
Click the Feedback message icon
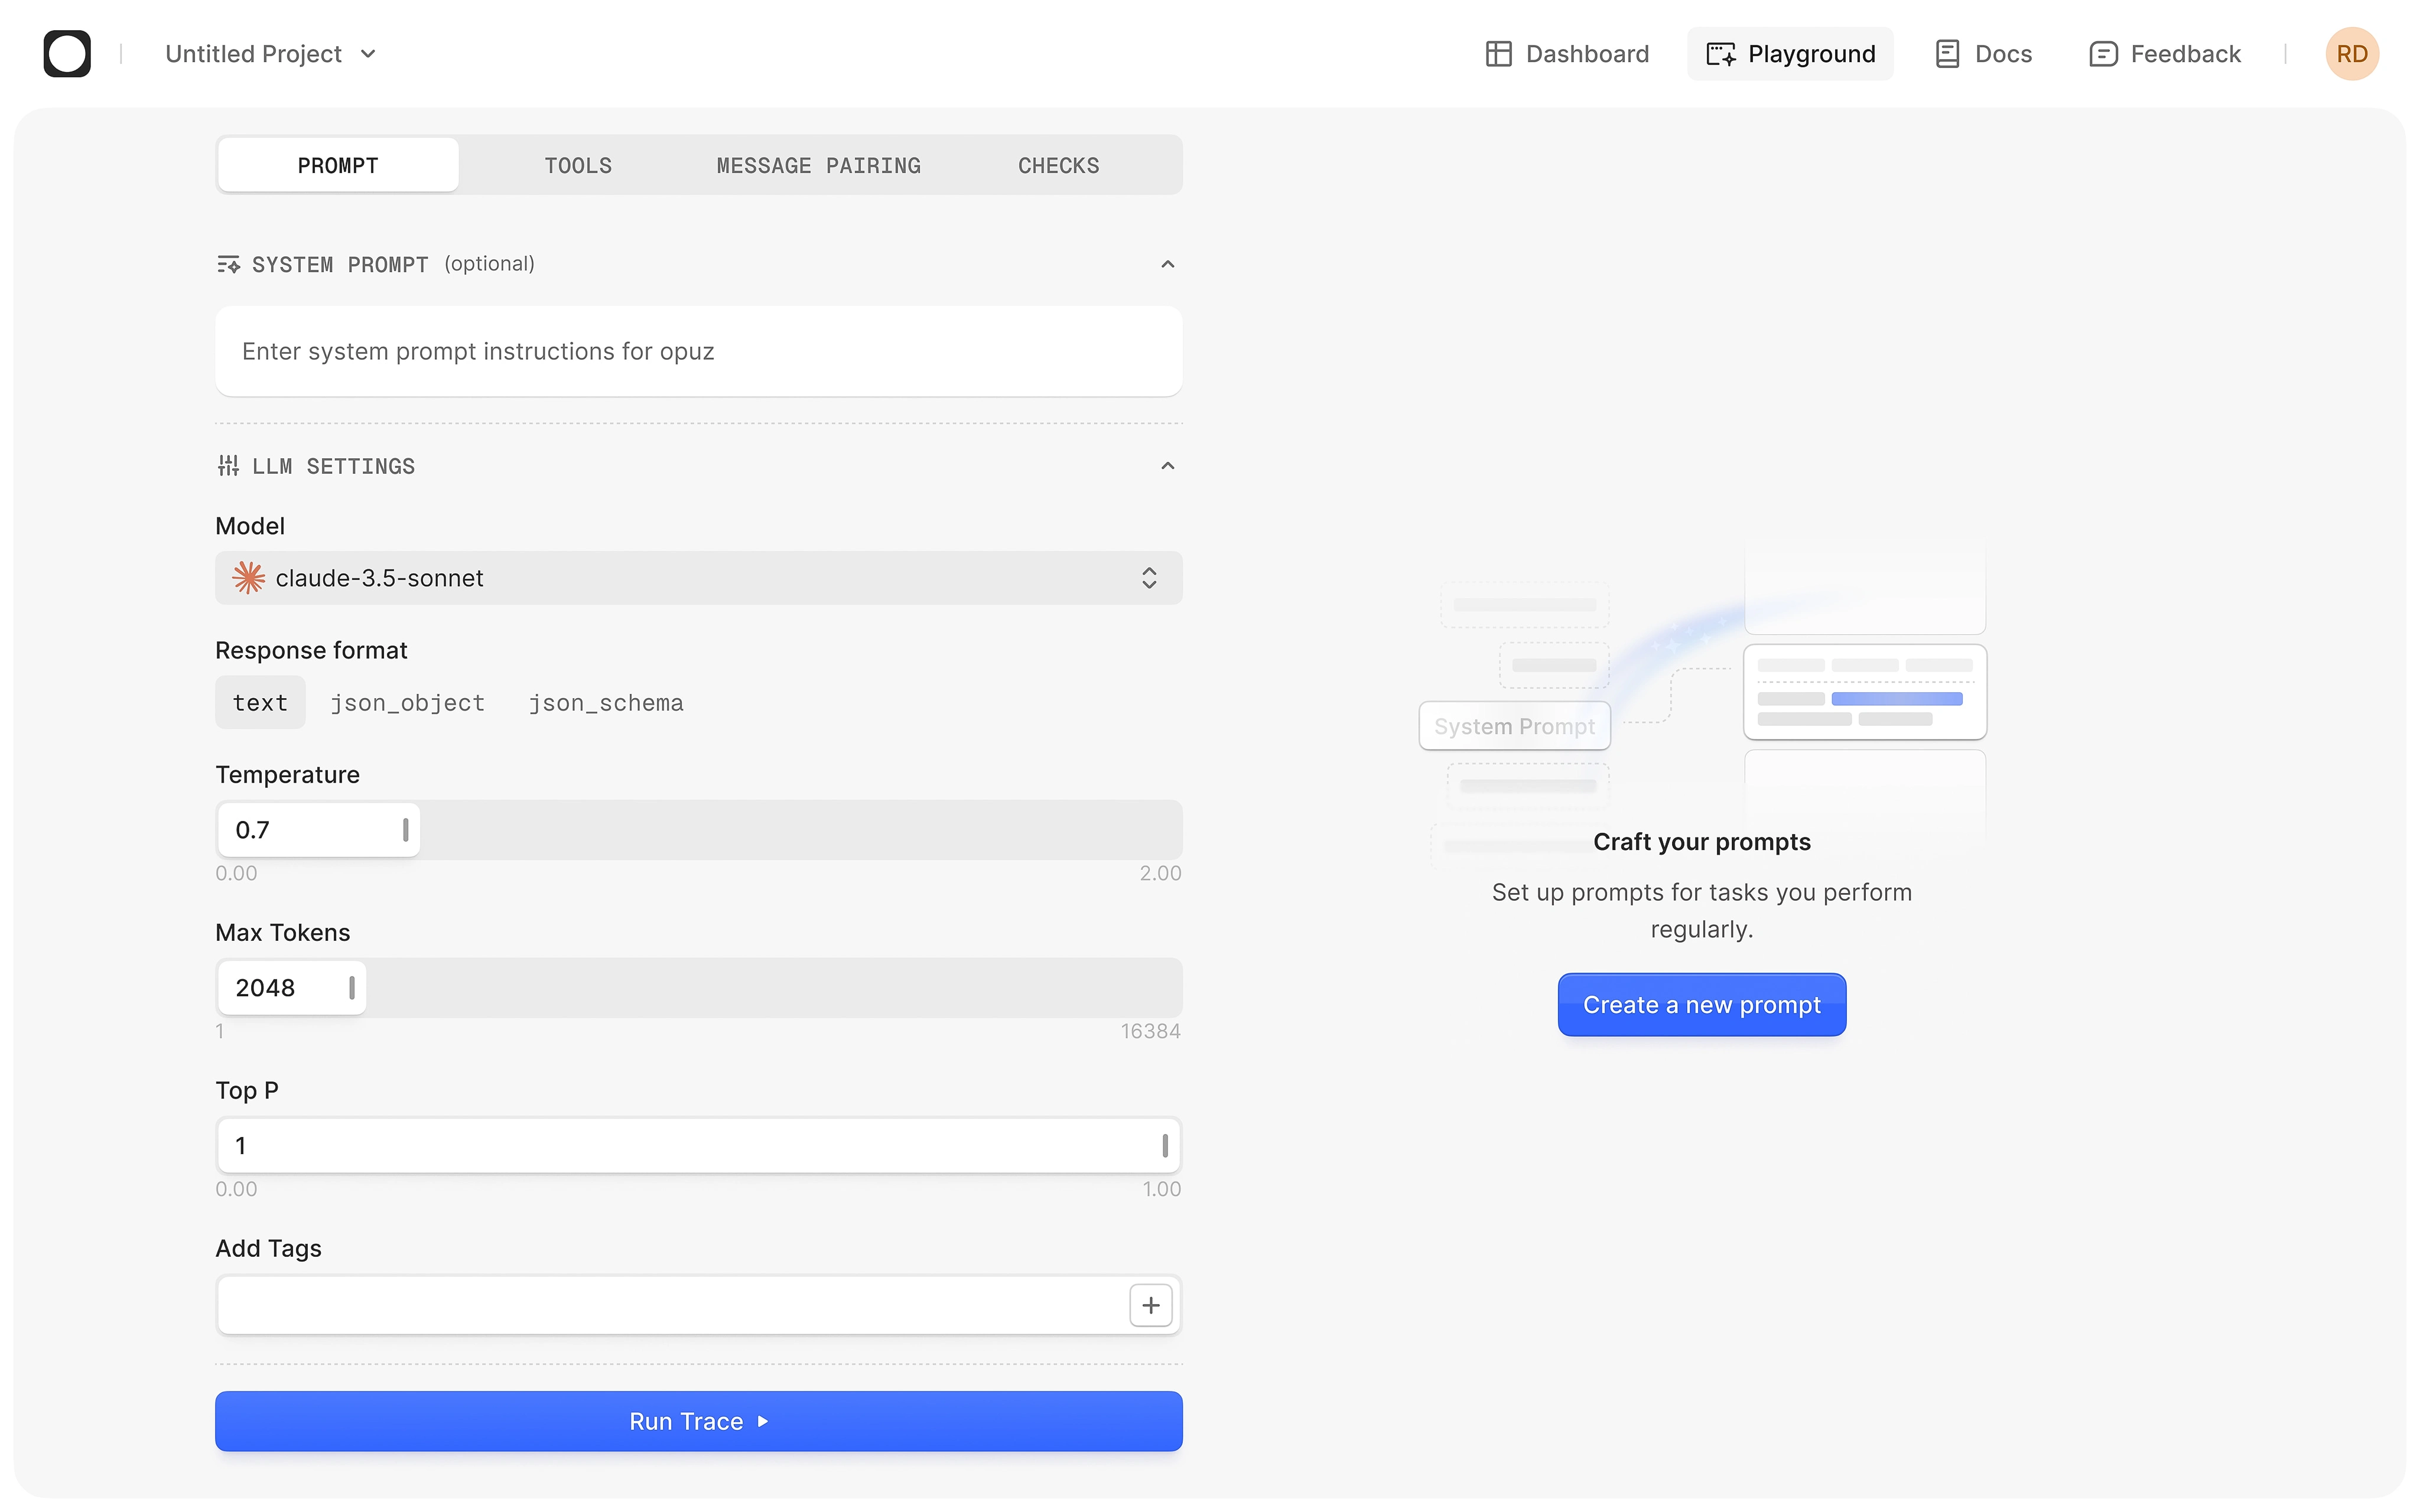point(2103,54)
